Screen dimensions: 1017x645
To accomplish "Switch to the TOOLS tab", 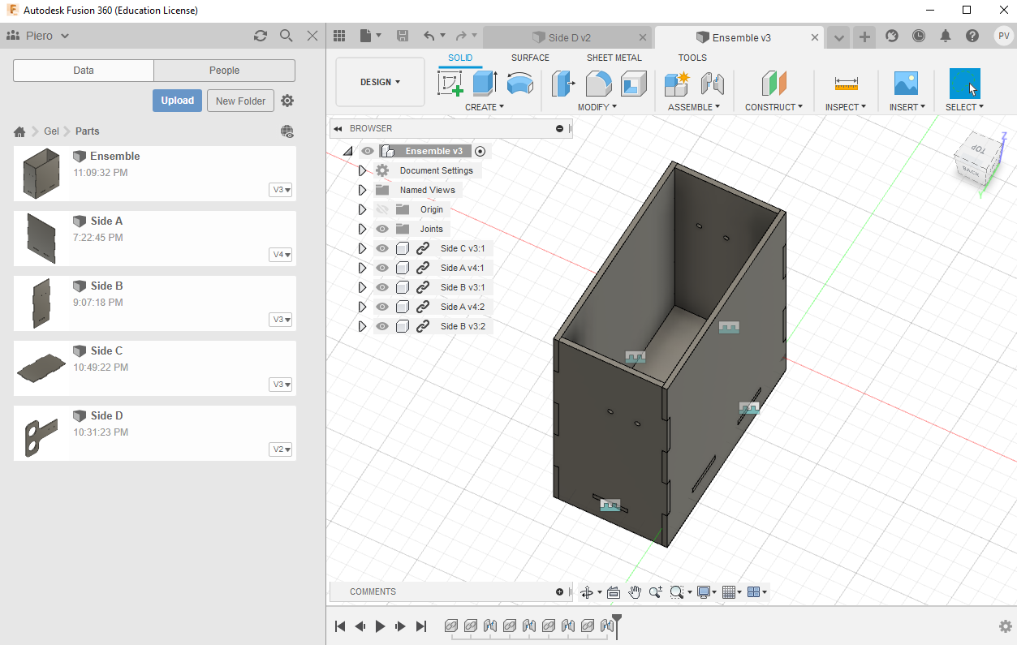I will pos(692,58).
